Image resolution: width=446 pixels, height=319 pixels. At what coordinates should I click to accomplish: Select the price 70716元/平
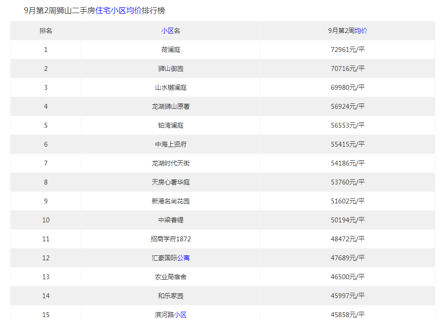tap(347, 68)
